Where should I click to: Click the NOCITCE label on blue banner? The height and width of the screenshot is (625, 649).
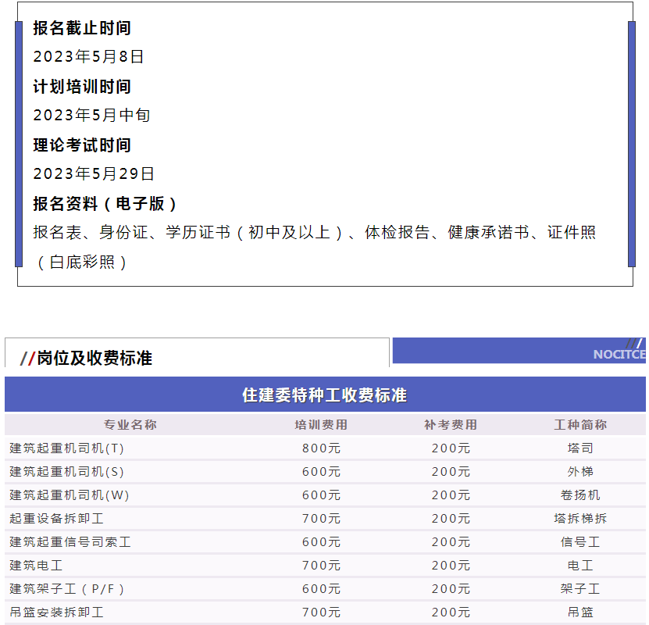point(619,355)
